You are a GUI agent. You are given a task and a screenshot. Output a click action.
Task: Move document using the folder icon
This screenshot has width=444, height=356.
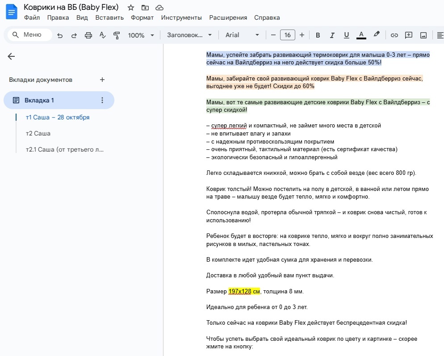[145, 8]
